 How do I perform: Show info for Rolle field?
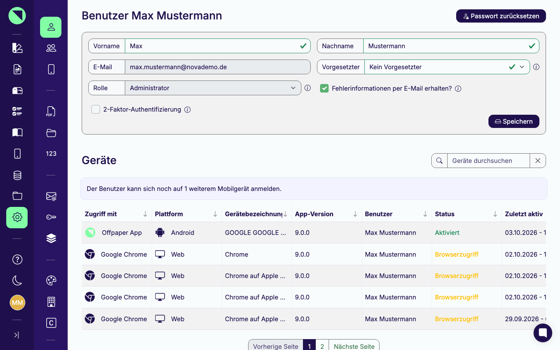[308, 88]
